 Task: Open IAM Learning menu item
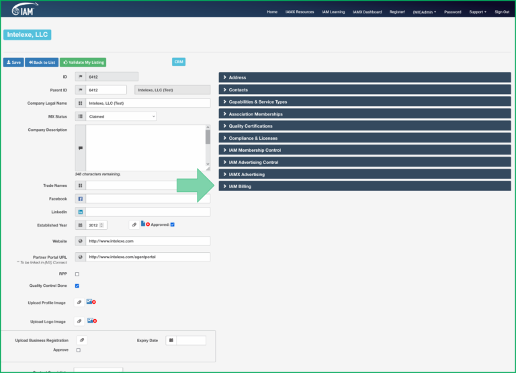[333, 12]
